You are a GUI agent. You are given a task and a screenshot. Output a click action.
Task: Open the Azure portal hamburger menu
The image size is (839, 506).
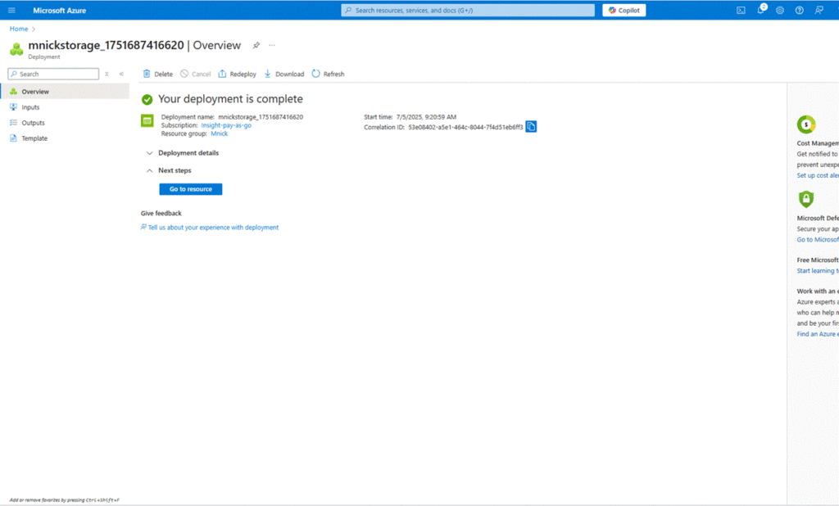tap(11, 11)
